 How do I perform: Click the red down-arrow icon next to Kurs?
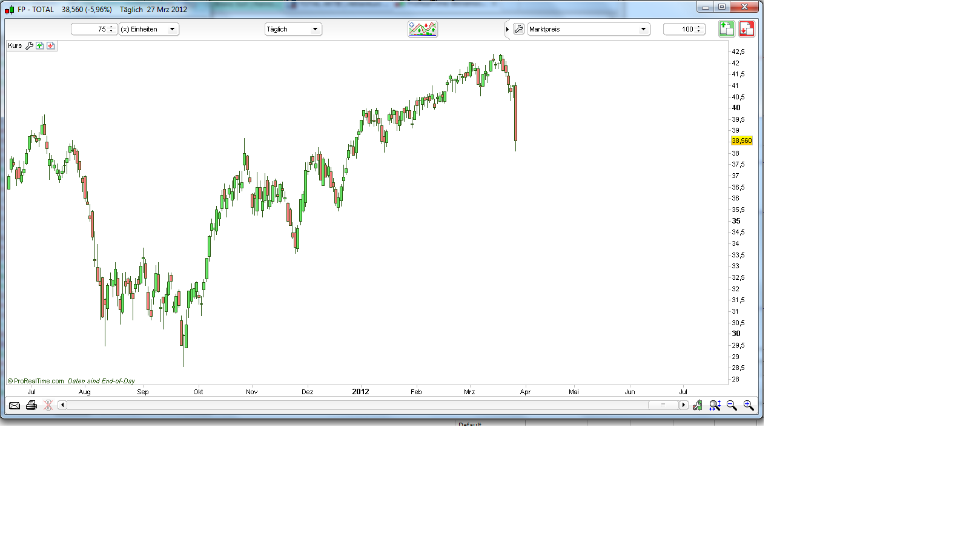(50, 45)
